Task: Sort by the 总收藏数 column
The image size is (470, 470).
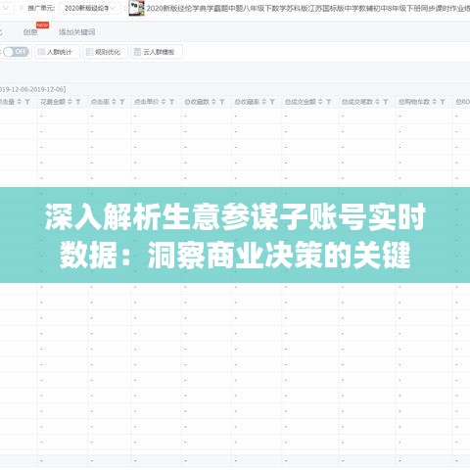Action: (x=213, y=102)
